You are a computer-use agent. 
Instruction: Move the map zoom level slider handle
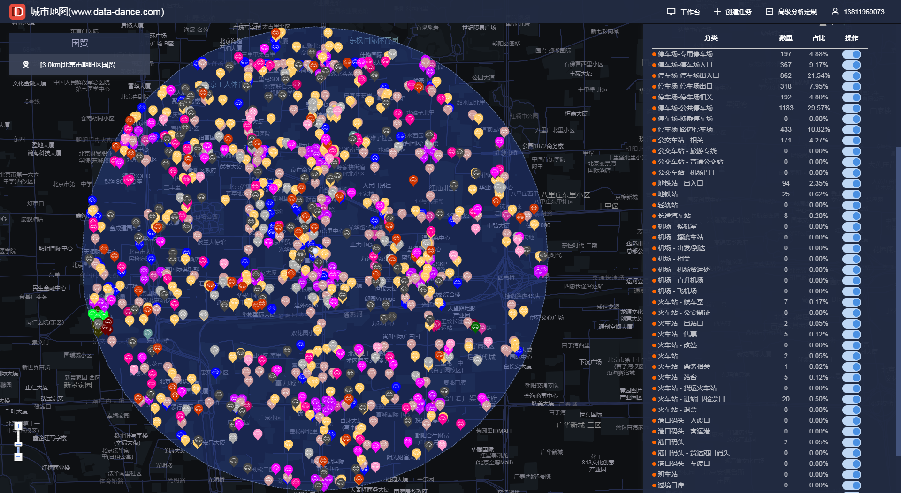tap(18, 444)
